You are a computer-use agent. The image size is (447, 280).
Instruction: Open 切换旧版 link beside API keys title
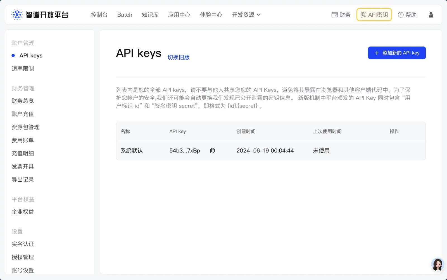coord(179,57)
